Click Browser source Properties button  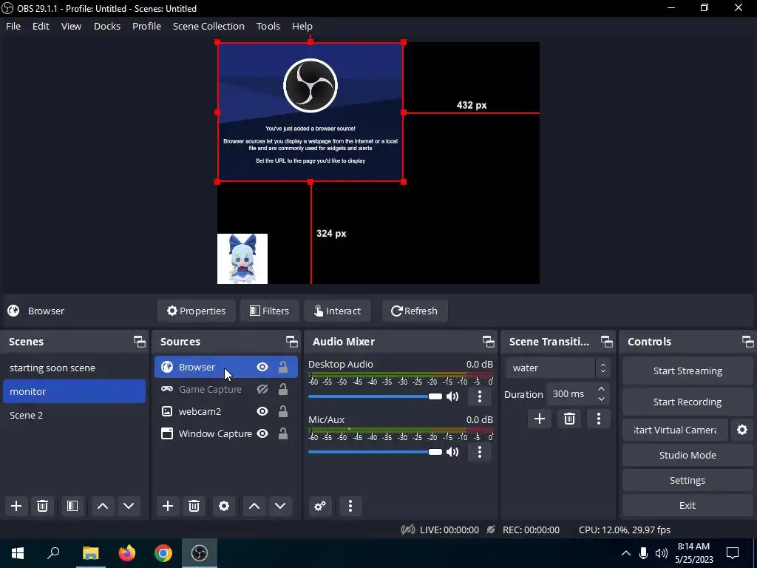coord(197,311)
